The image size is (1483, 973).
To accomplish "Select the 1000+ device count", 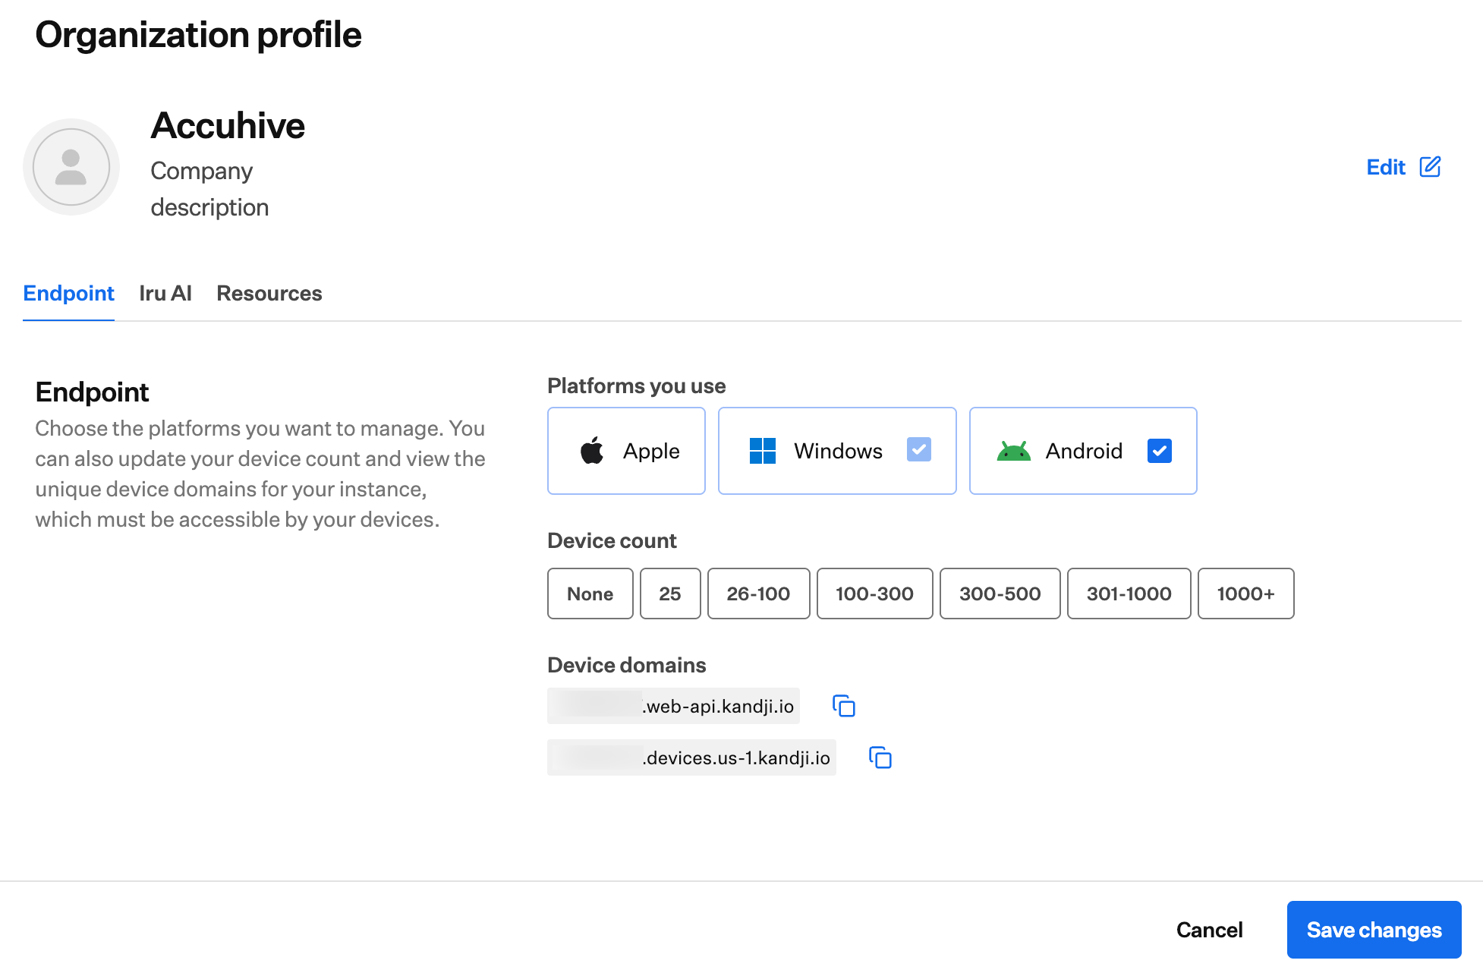I will click(1245, 594).
